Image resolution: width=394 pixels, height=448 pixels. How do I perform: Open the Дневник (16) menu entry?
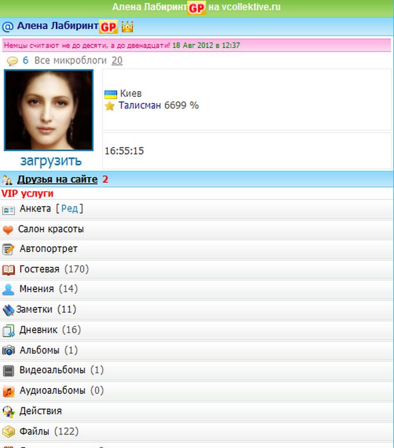[50, 330]
